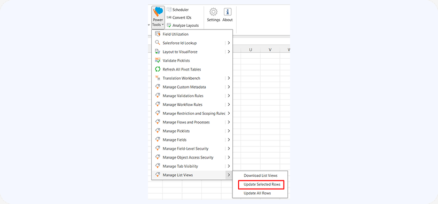
Task: Choose Download List Views from the submenu
Action: [x=260, y=176]
